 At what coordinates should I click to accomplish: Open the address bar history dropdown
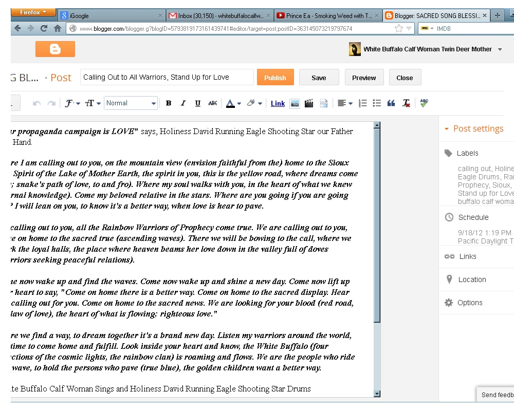point(409,29)
